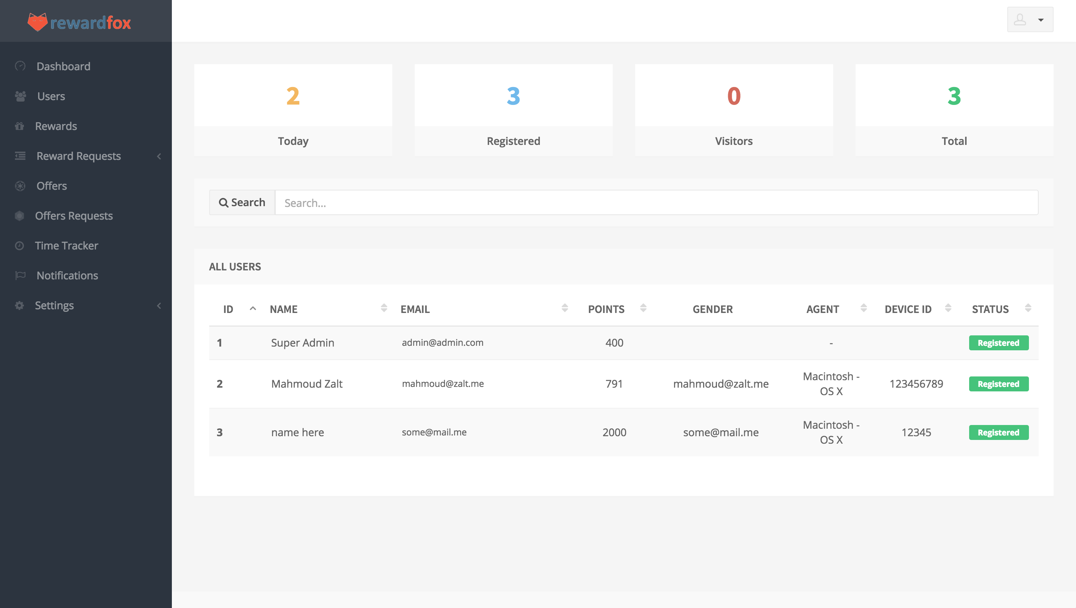Viewport: 1076px width, 608px height.
Task: Select the 'name here' name cell
Action: pyautogui.click(x=297, y=432)
